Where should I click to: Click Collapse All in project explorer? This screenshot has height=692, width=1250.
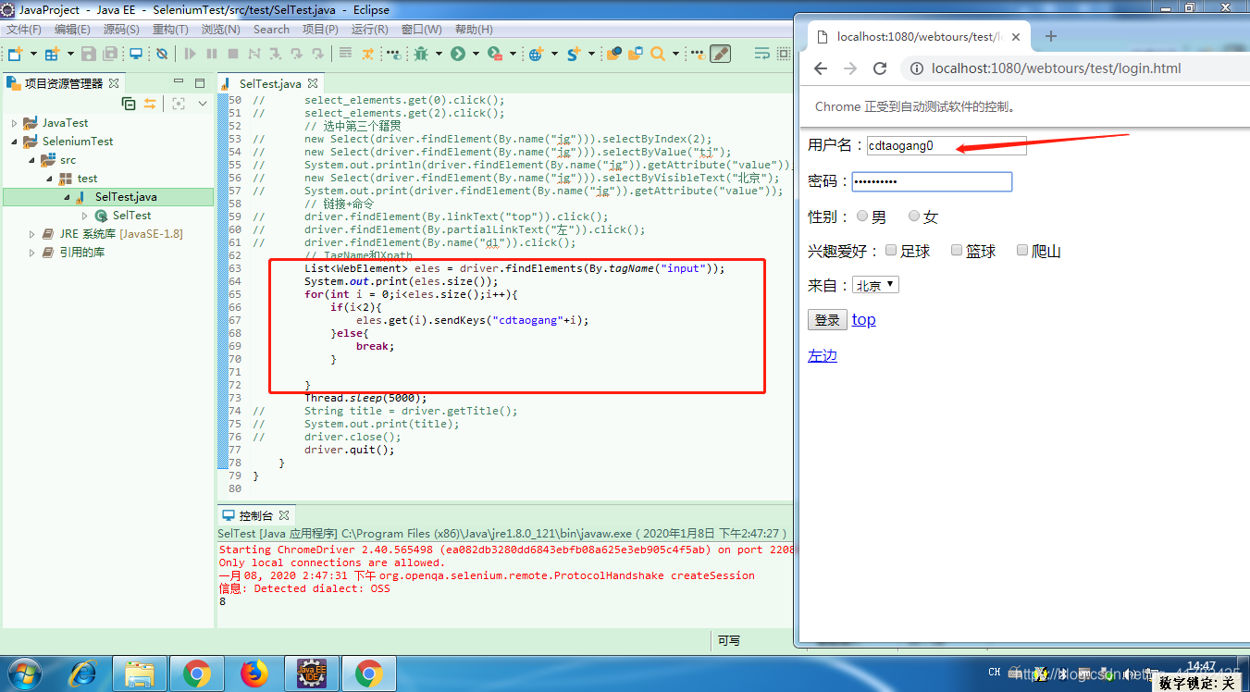129,104
